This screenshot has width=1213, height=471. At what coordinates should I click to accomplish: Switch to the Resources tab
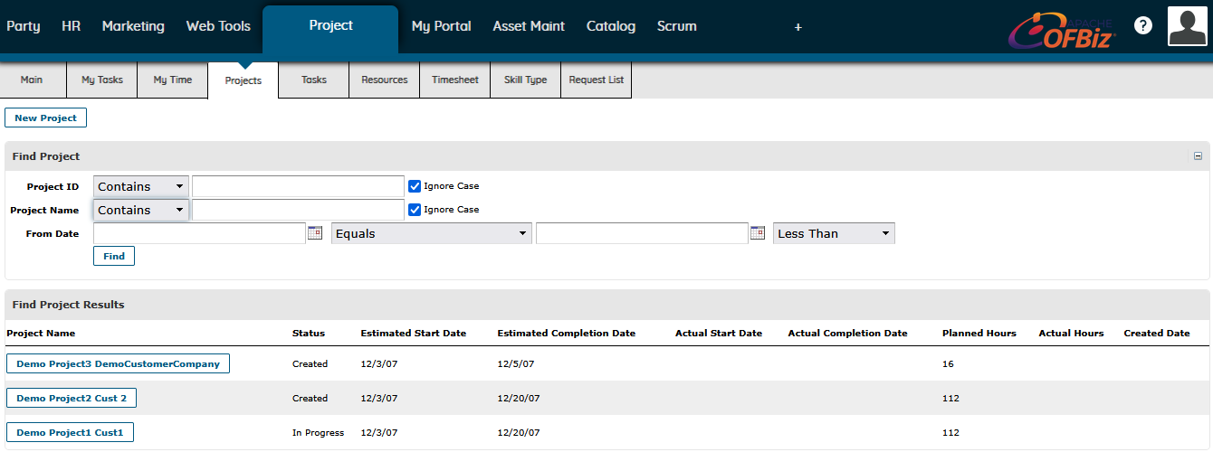[385, 80]
